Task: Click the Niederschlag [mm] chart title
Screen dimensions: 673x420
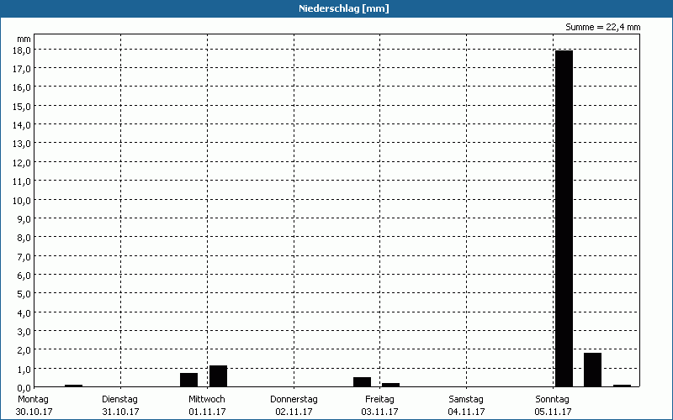Action: (344, 8)
